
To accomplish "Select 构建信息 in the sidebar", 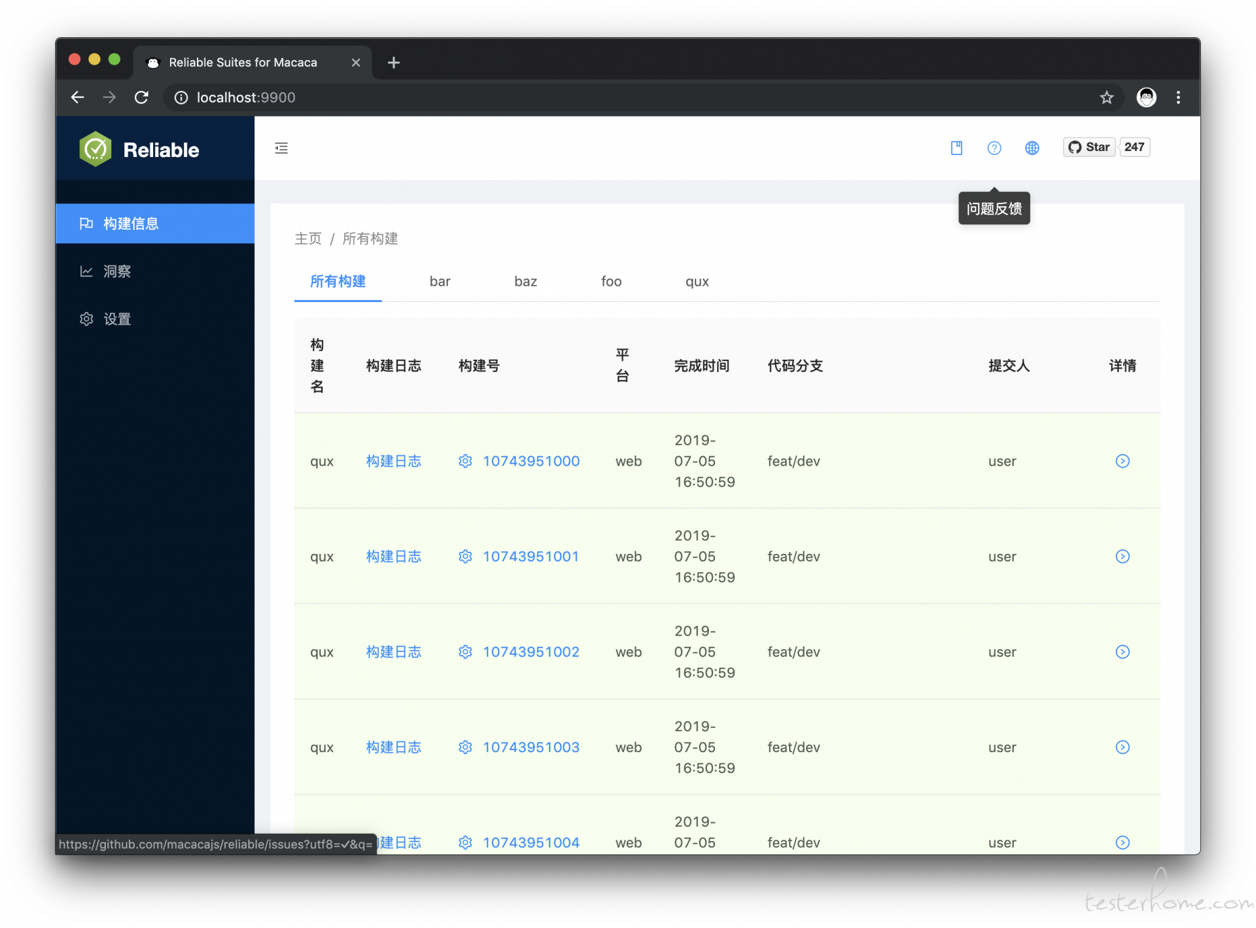I will click(x=155, y=224).
